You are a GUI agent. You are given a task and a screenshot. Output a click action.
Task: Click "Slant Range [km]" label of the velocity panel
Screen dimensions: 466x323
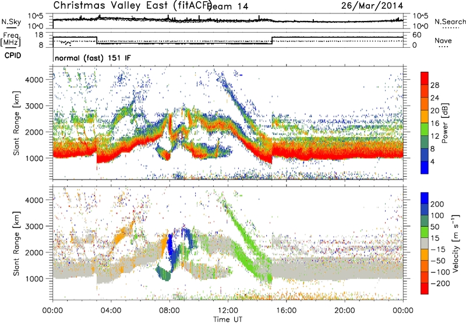click(x=16, y=243)
